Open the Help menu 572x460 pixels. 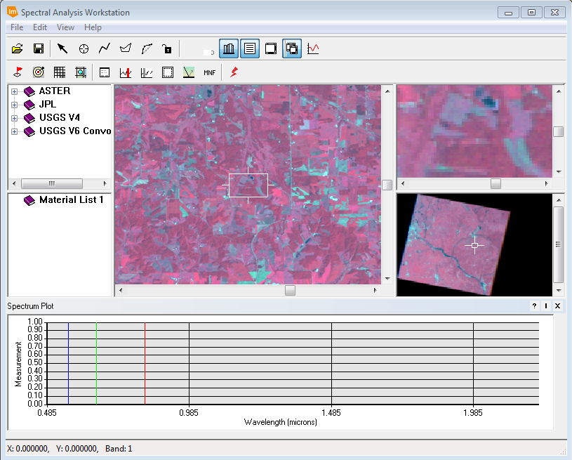[93, 27]
